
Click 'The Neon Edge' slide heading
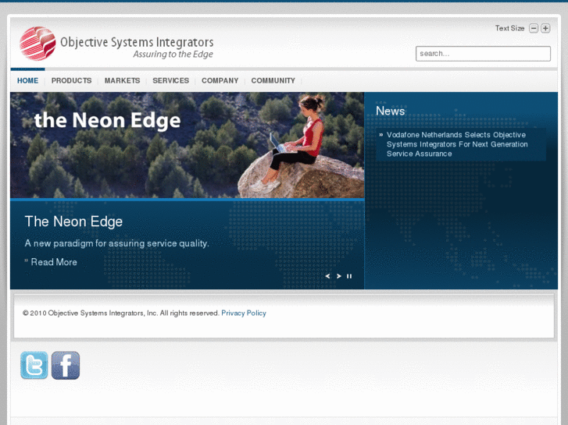tap(73, 221)
